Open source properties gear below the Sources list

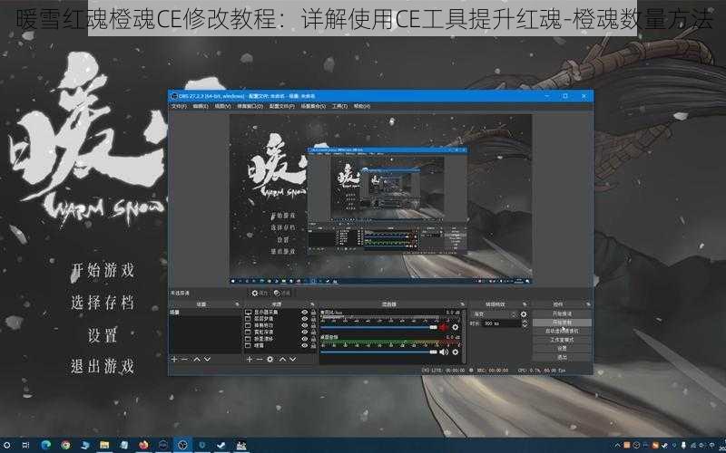pyautogui.click(x=270, y=359)
